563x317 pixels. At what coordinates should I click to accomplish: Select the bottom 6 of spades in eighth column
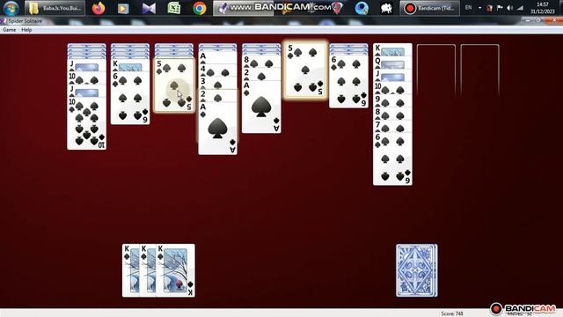pyautogui.click(x=392, y=159)
